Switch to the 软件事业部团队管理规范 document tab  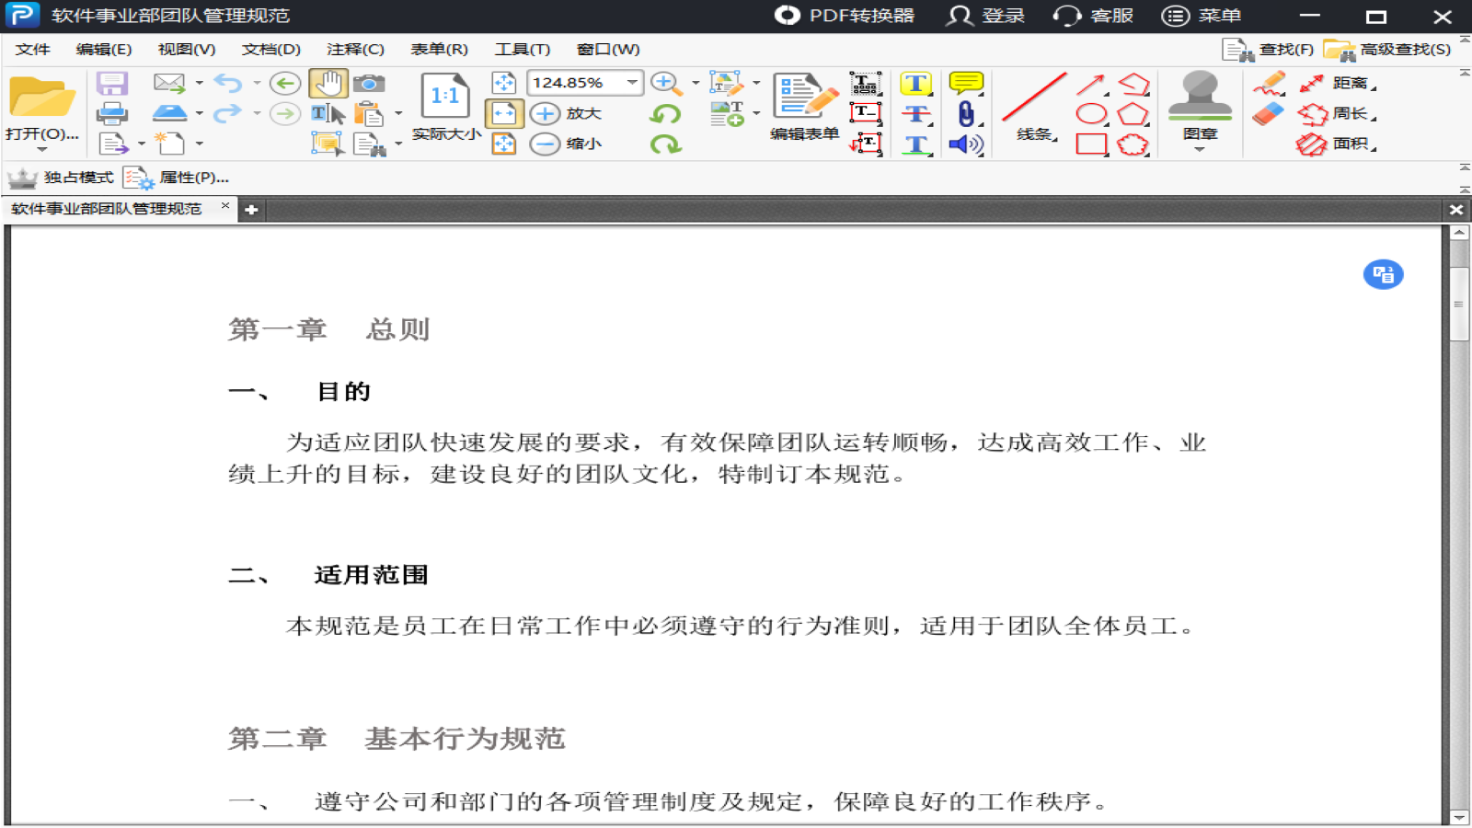pos(106,209)
